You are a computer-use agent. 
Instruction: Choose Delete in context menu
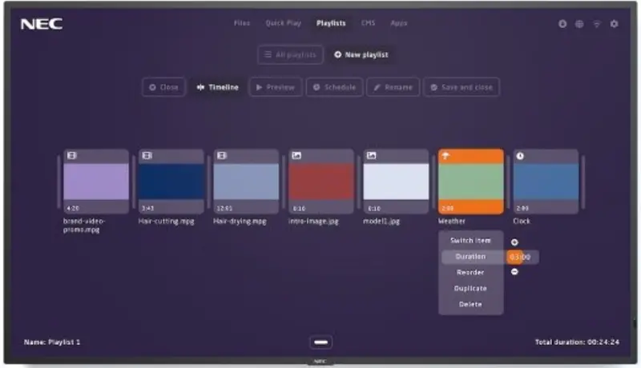(x=470, y=304)
